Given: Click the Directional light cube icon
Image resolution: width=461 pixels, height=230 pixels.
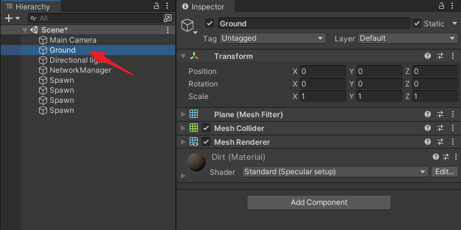Looking at the screenshot, I should 43,60.
